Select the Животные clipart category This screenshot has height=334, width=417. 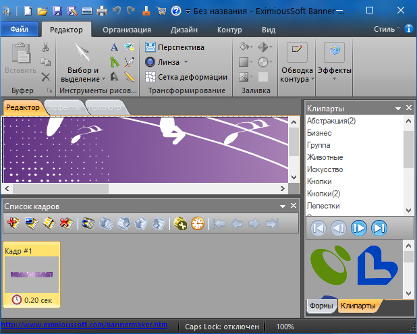(x=325, y=157)
